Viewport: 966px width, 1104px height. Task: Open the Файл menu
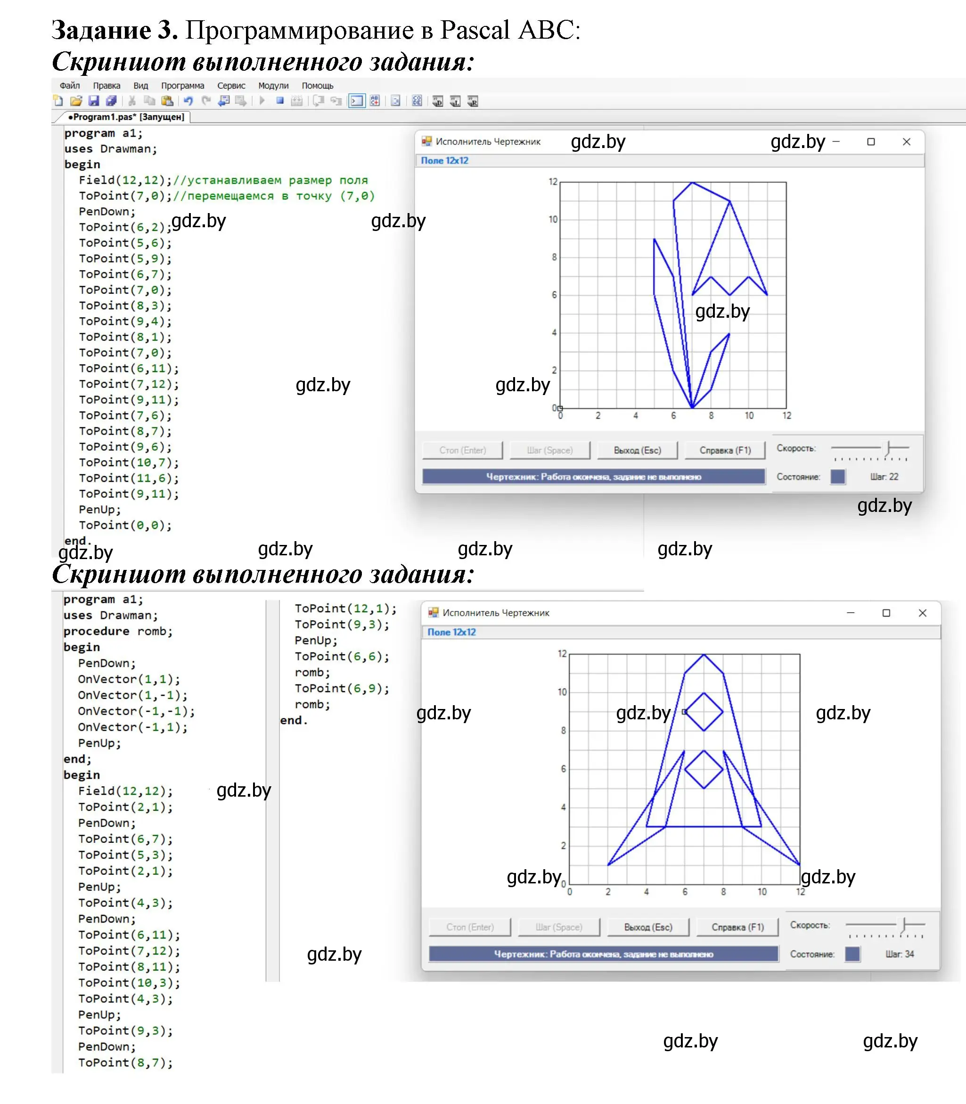[x=70, y=86]
